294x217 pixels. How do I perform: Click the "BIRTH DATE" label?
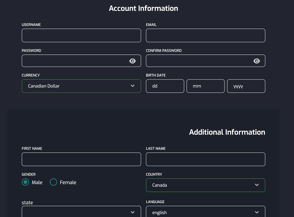(x=156, y=75)
